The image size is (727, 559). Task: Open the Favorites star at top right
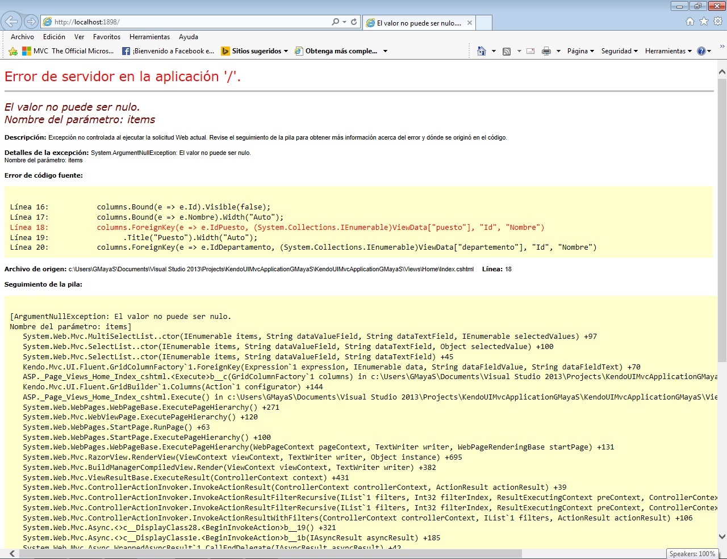tap(704, 22)
